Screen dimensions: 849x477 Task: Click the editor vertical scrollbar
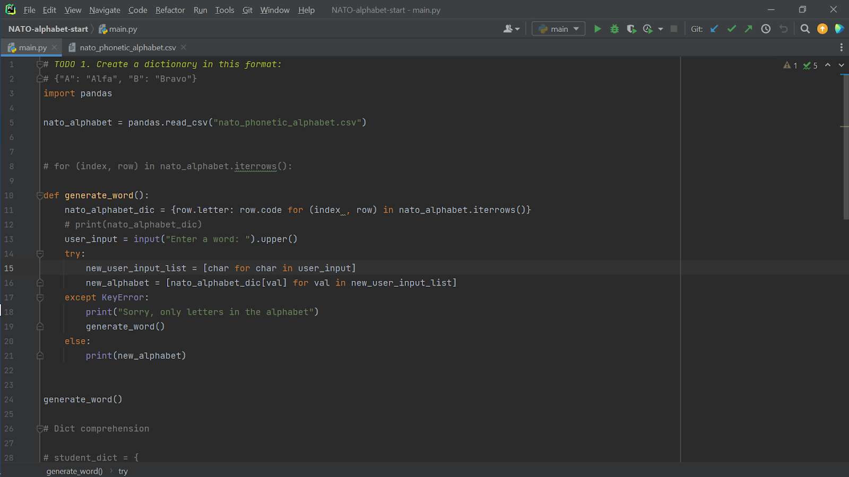[x=845, y=147]
